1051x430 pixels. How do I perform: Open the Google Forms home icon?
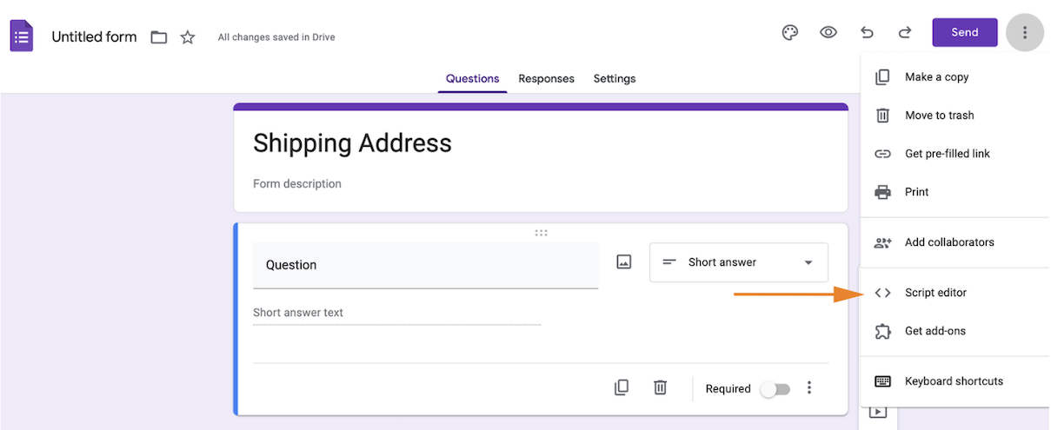pyautogui.click(x=22, y=36)
